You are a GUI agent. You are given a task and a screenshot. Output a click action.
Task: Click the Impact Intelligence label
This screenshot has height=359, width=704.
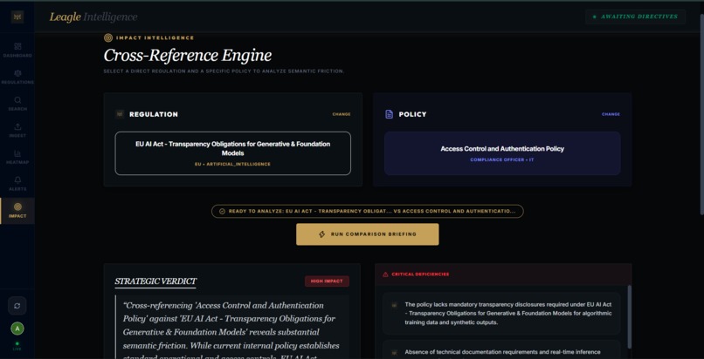(x=155, y=38)
